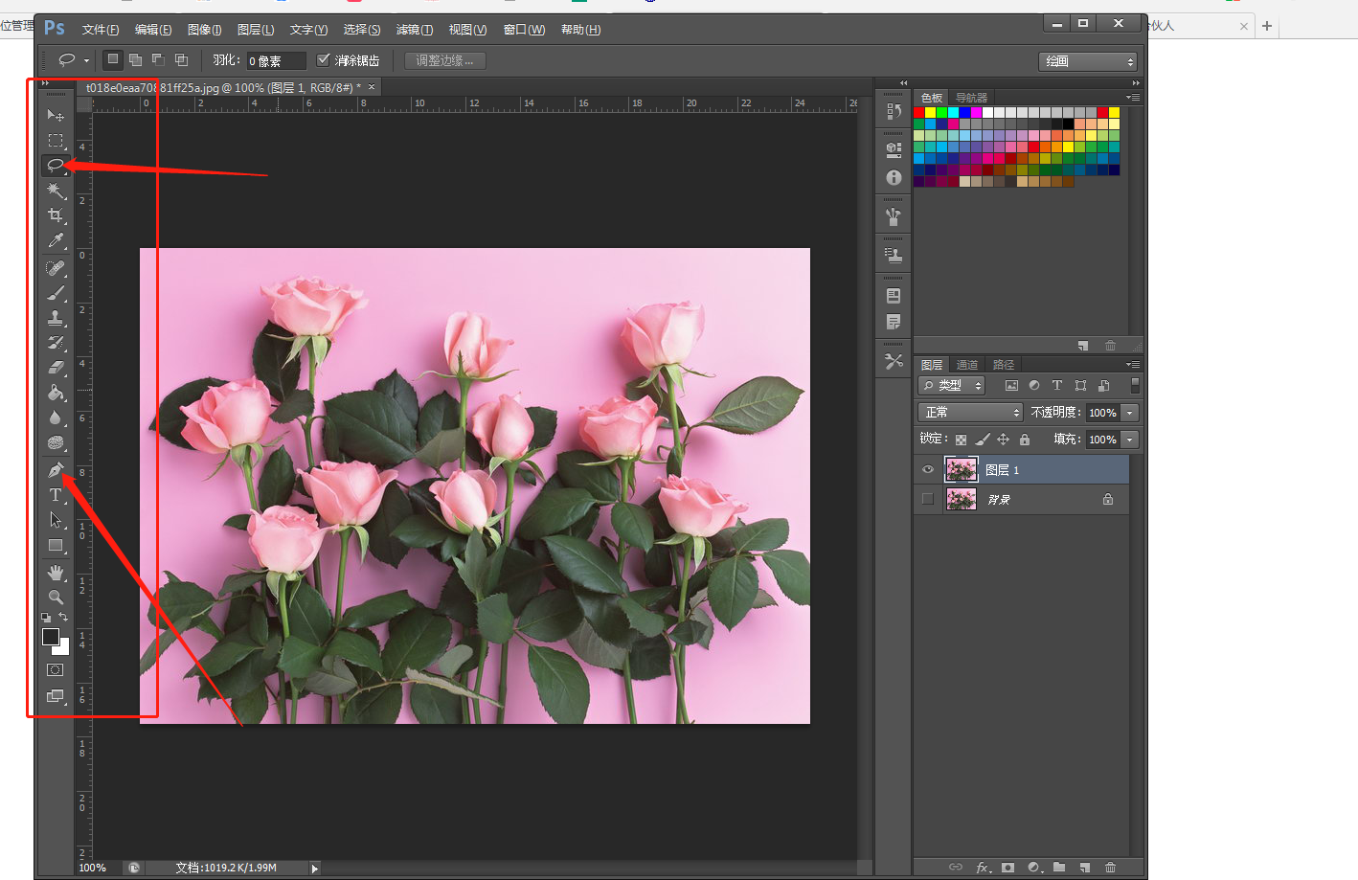Activate the Eyedropper tool

pyautogui.click(x=56, y=241)
